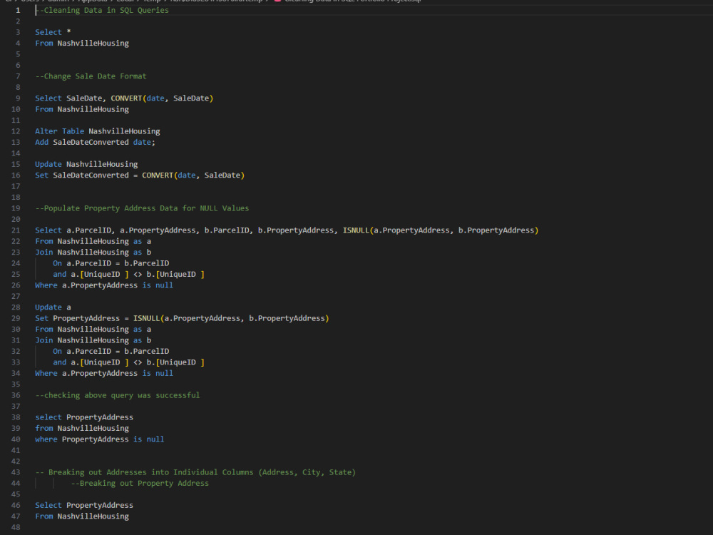Click "and a.[UniqueID ] <> b.[UniqueID ]" on line 25
Image resolution: width=713 pixels, height=535 pixels.
(x=128, y=275)
